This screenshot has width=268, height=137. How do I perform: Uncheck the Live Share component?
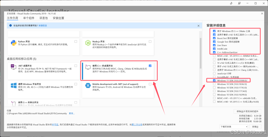pyautogui.click(x=214, y=45)
